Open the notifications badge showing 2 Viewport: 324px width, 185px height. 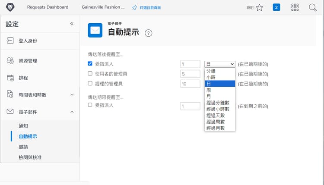tap(276, 7)
